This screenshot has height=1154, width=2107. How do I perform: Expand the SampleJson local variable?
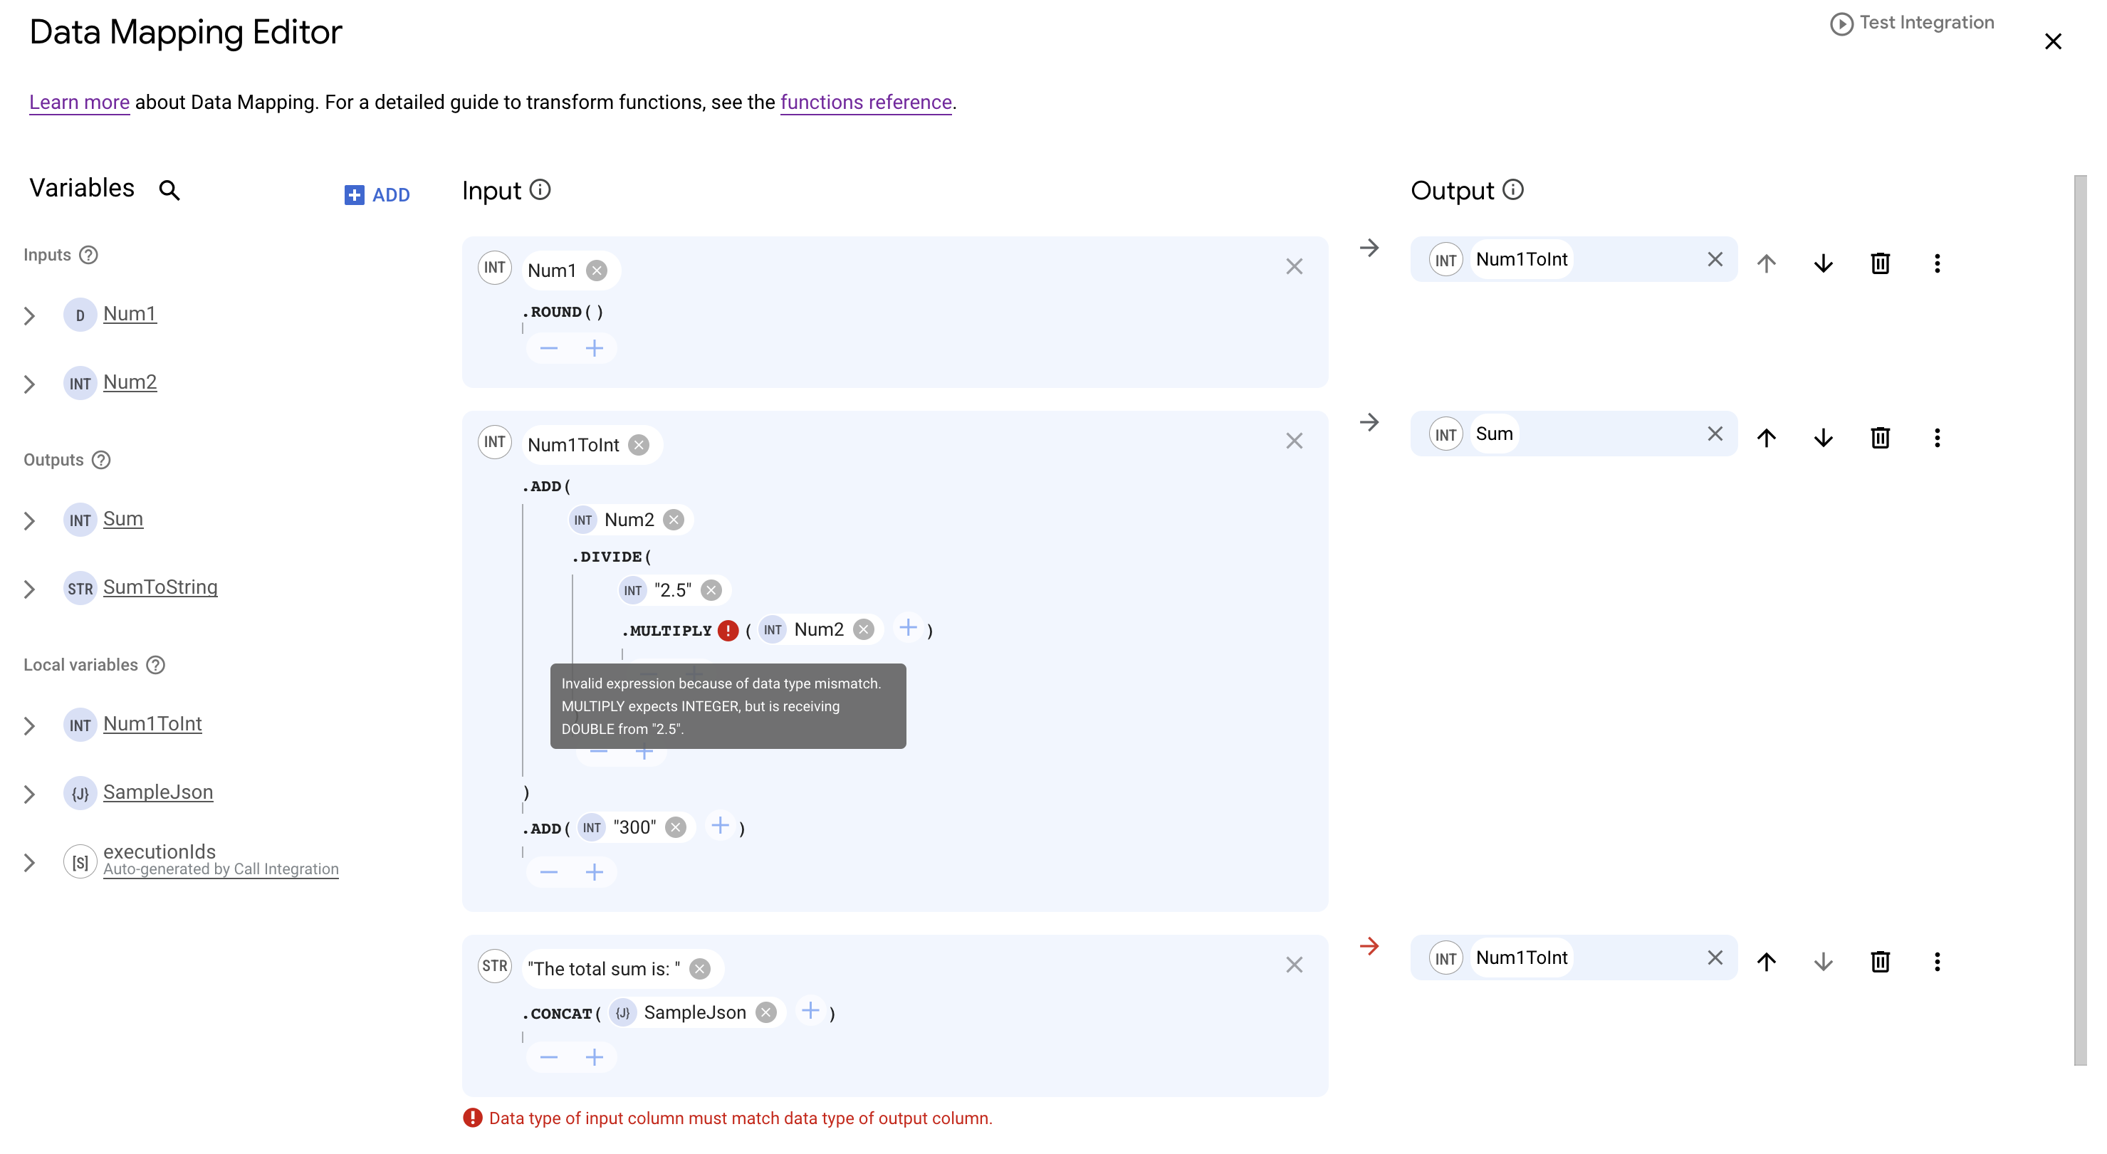coord(28,793)
